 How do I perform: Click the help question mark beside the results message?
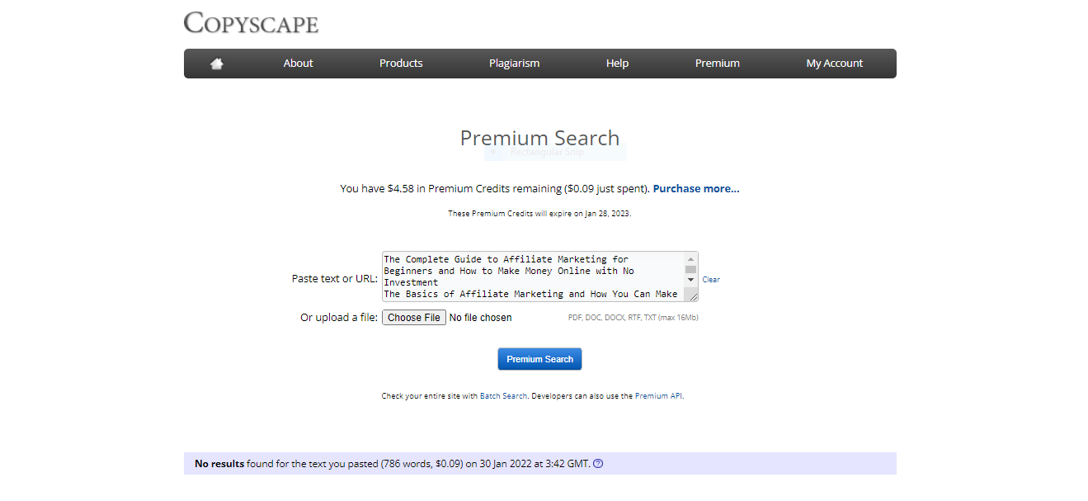pos(597,463)
